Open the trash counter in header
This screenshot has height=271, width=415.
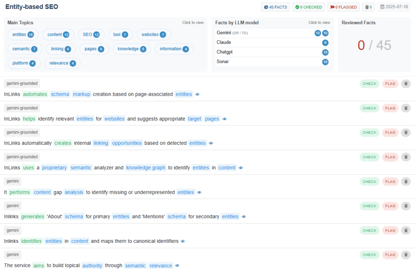(368, 7)
